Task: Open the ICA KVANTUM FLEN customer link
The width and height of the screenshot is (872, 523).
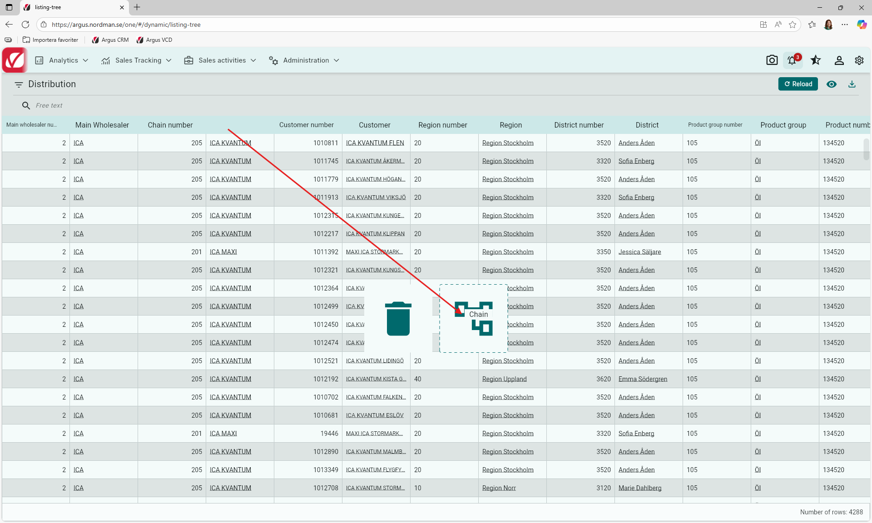Action: 375,143
